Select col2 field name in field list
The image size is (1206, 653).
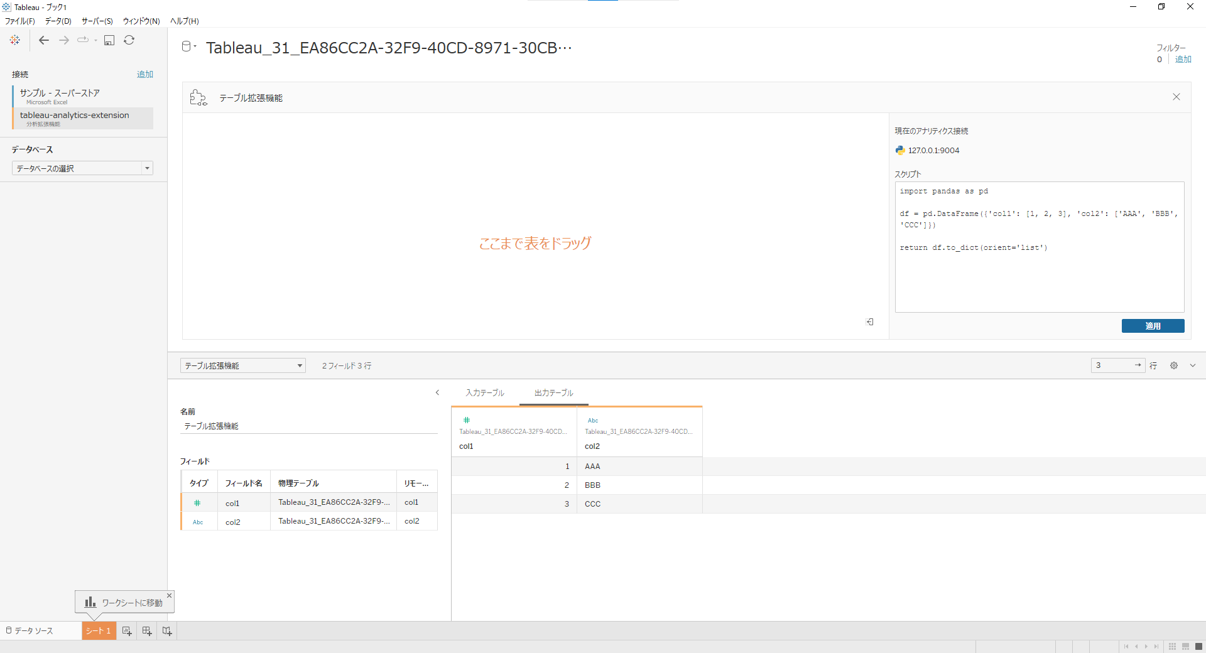[x=233, y=522]
